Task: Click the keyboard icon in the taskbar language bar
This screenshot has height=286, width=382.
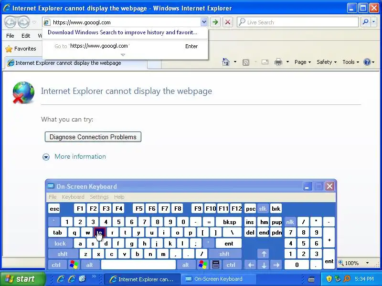Action: pos(311,279)
